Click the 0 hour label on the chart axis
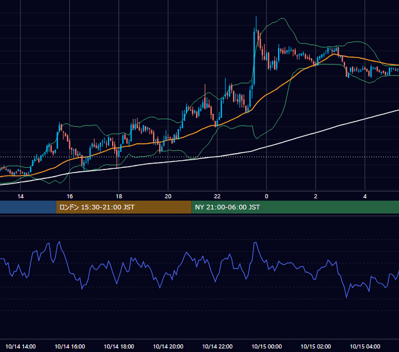This screenshot has height=352, width=399. [x=266, y=197]
